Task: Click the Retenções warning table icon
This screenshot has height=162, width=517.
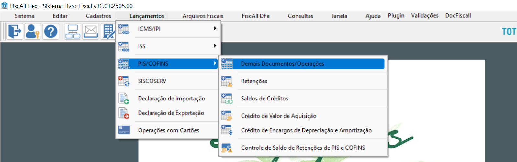Action: (x=227, y=81)
